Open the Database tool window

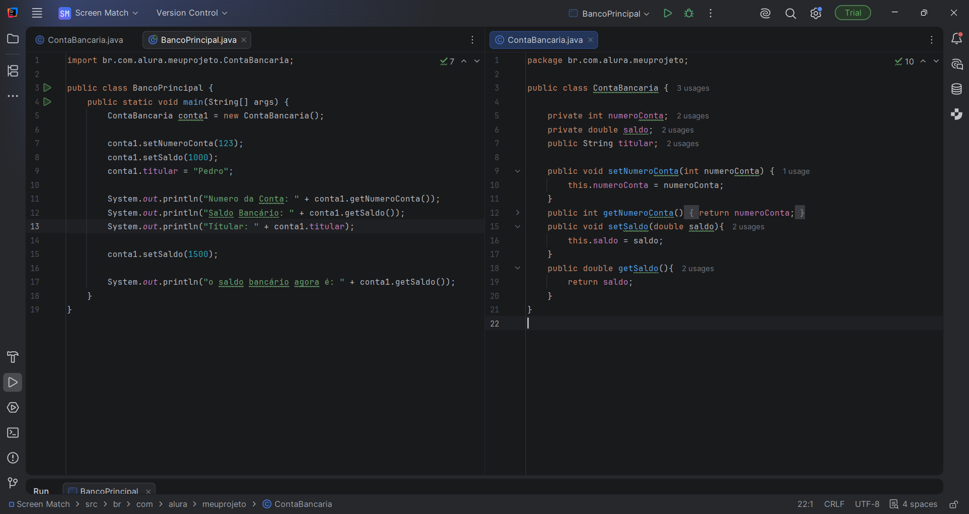point(956,89)
